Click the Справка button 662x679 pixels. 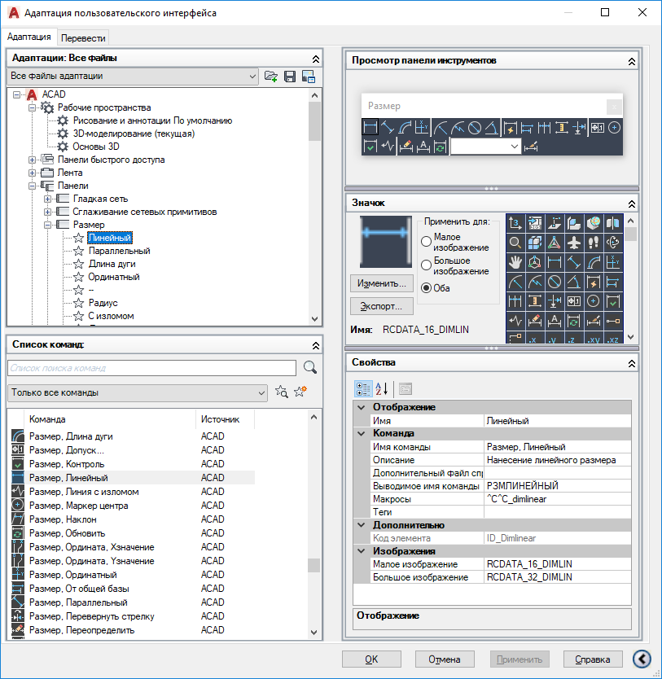(593, 659)
